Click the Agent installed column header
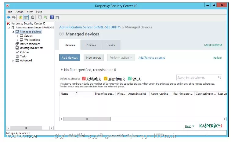The image size is (231, 143). (x=138, y=94)
